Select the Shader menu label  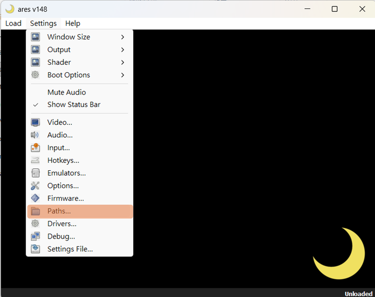click(59, 62)
